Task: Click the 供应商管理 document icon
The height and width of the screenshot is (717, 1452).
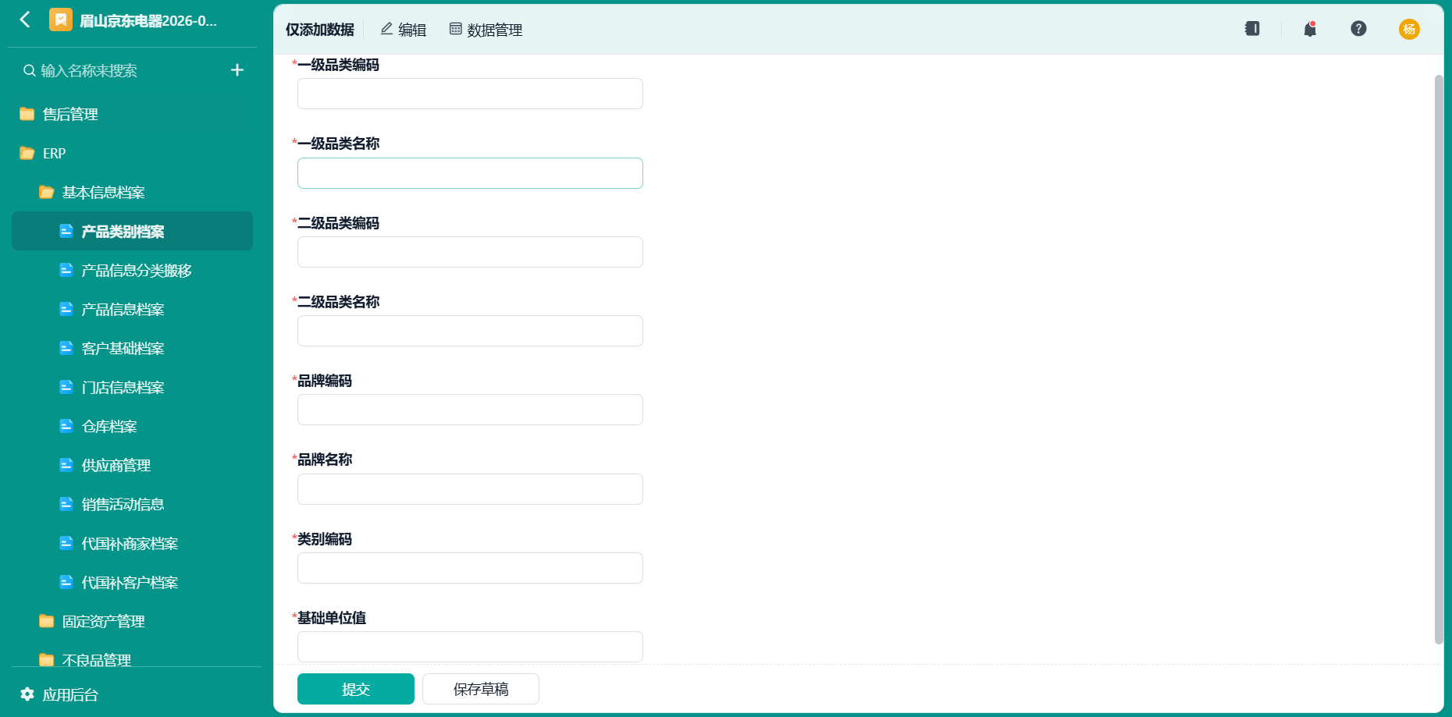Action: point(66,465)
